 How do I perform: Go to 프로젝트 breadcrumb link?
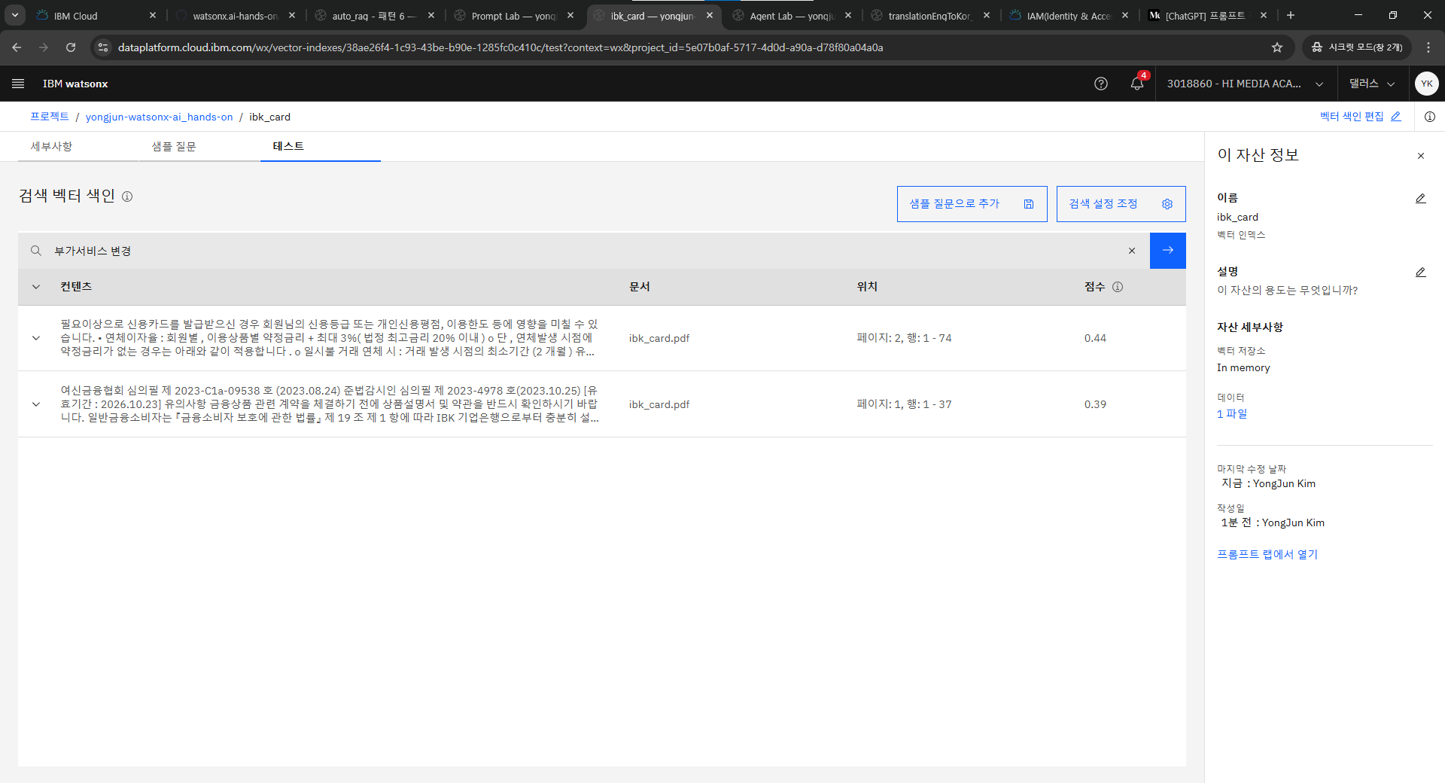(50, 117)
